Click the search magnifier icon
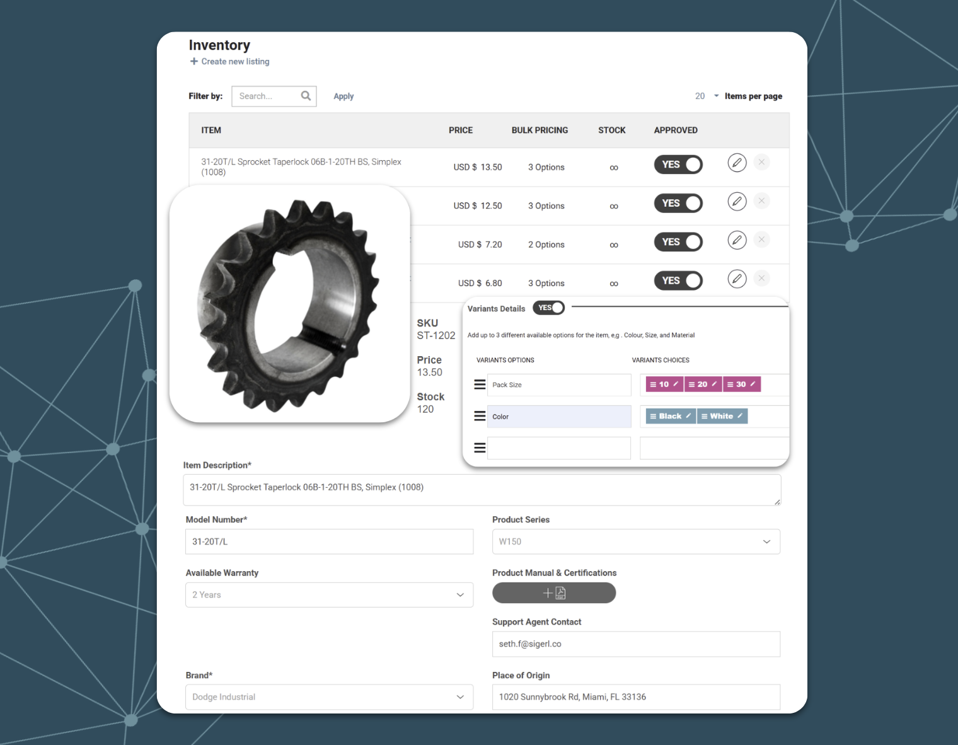958x745 pixels. click(x=306, y=96)
